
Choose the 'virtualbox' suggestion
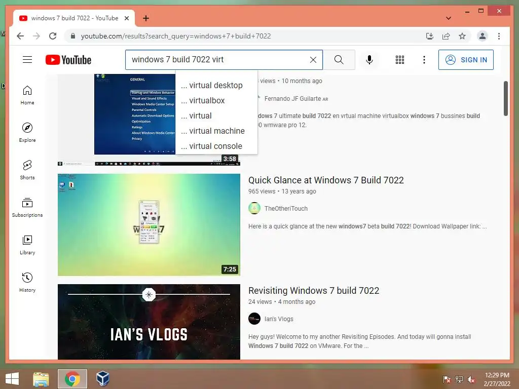(x=216, y=101)
